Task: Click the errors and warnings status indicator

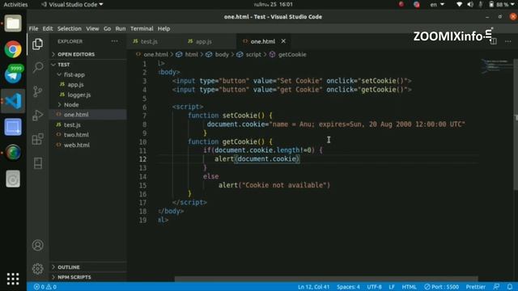Action: (x=45, y=287)
